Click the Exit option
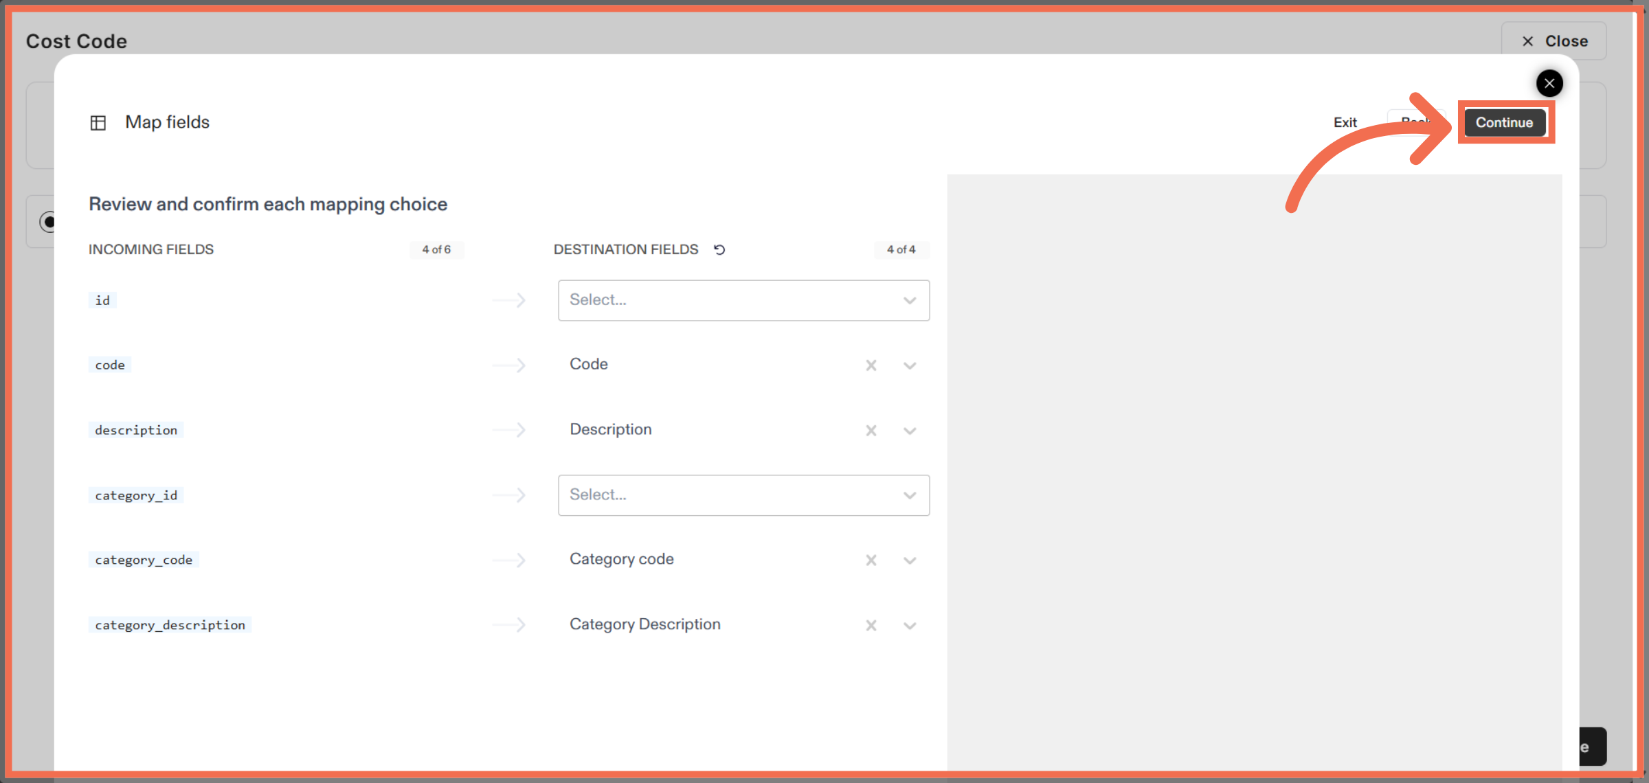Screen dimensions: 1649x783 pyautogui.click(x=1345, y=122)
